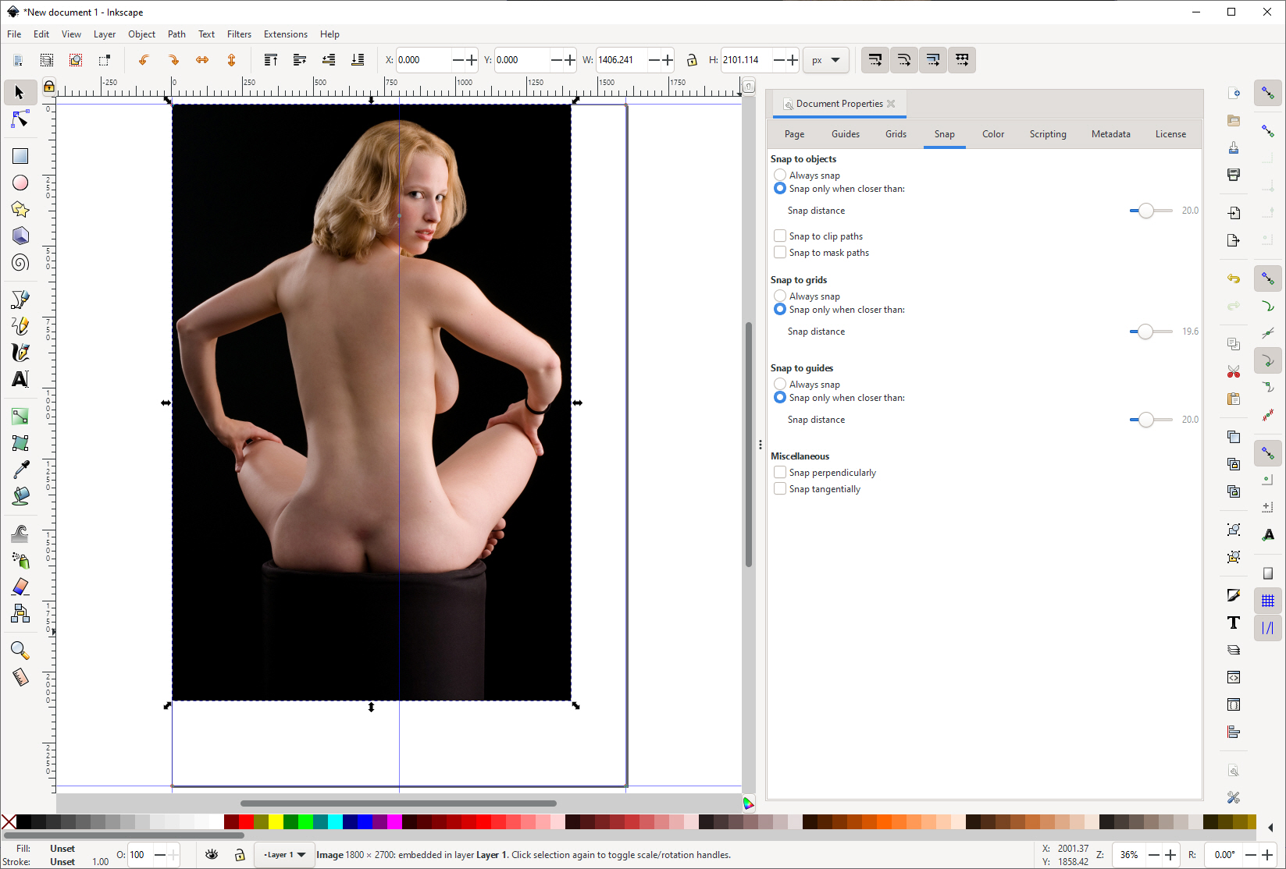
Task: Toggle the width-height lock ratio button
Action: tap(692, 60)
